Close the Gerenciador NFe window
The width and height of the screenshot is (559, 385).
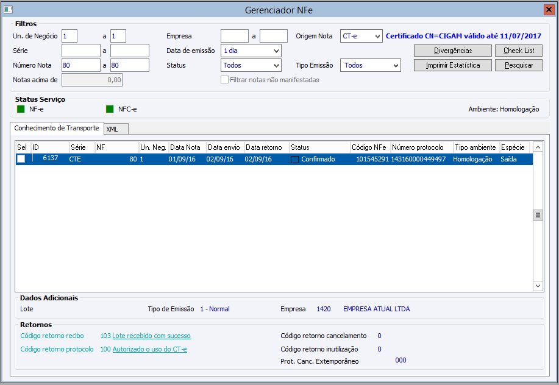[x=549, y=10]
